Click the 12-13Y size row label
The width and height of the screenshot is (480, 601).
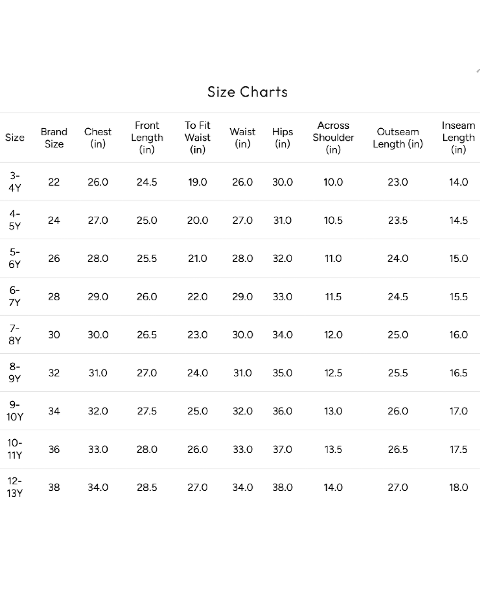click(15, 487)
